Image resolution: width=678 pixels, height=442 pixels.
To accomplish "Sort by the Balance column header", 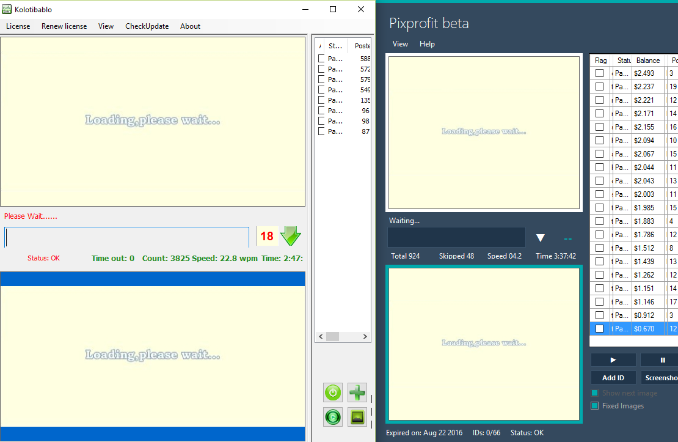I will click(648, 61).
